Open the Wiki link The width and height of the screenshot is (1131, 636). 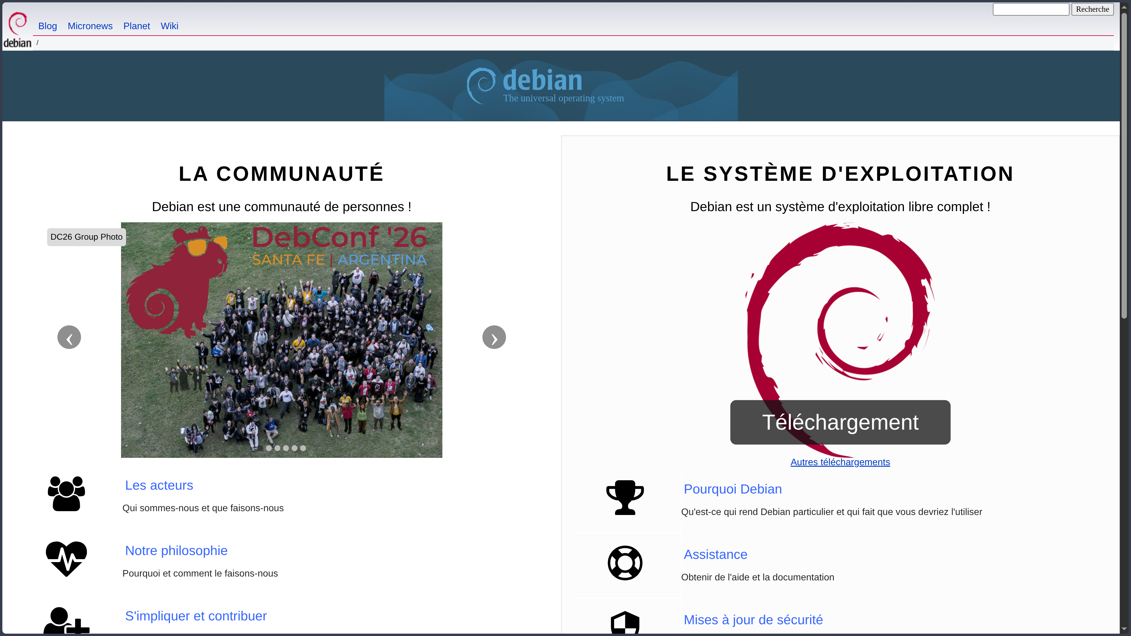click(169, 26)
